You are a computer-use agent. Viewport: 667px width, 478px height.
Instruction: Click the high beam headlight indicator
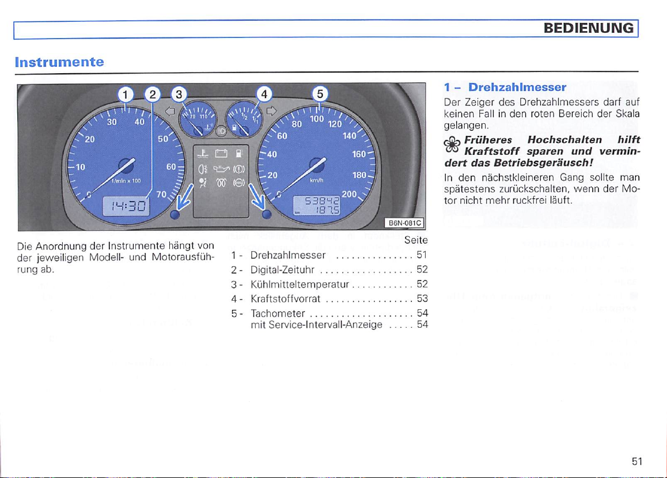pyautogui.click(x=221, y=131)
